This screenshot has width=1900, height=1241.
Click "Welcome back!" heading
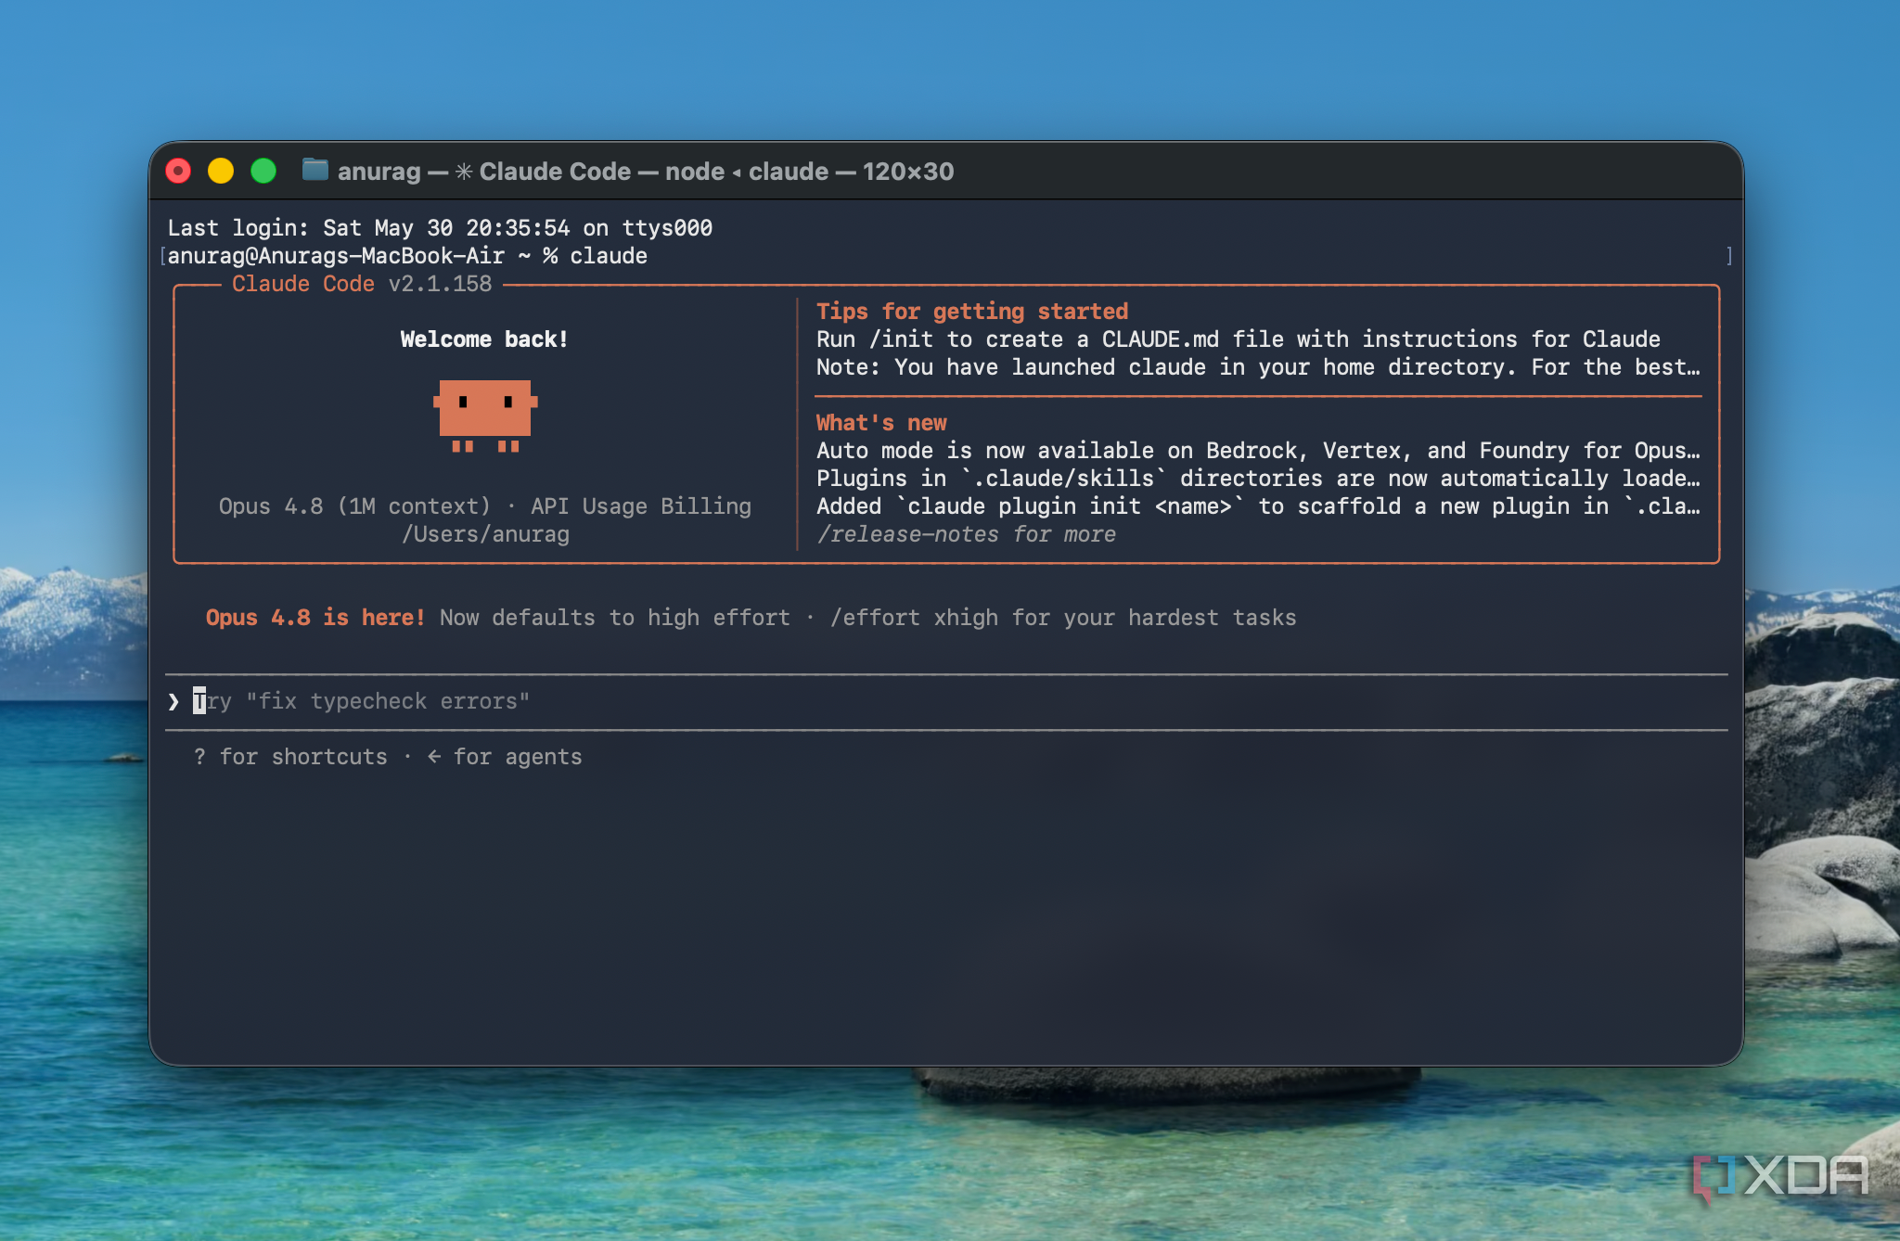coord(484,339)
